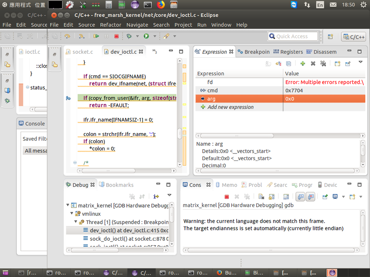The width and height of the screenshot is (370, 277).
Task: Add a new expression with green plus
Action: (303, 64)
